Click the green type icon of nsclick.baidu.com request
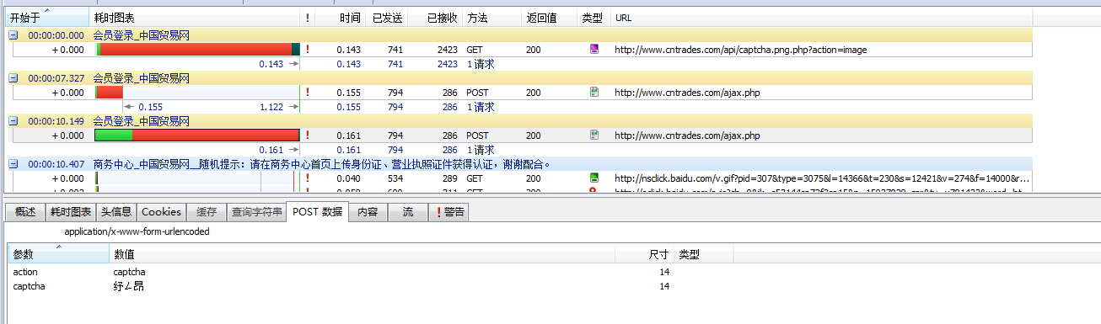This screenshot has height=324, width=1101. [594, 178]
